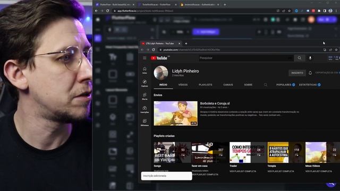Click the YouTube search magnifier button

pos(300,58)
